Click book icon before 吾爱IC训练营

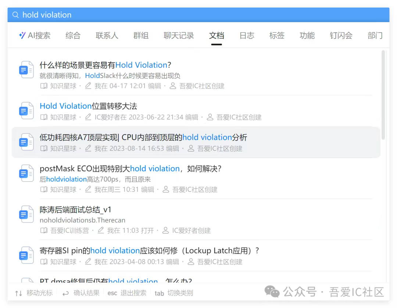point(44,230)
